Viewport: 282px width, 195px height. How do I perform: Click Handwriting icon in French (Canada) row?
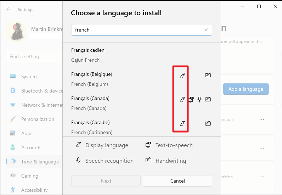click(208, 99)
